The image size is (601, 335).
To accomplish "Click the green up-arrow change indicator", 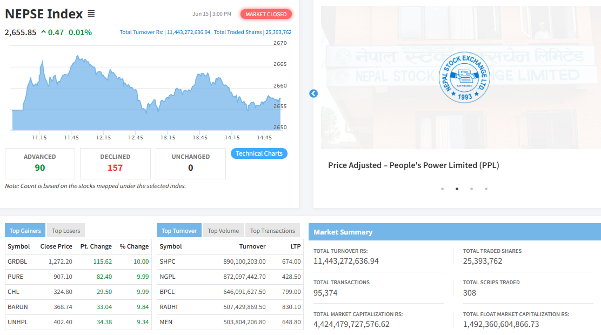I will tap(43, 32).
